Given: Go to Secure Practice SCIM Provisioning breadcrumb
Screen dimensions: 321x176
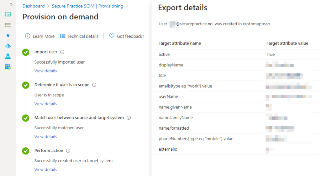Looking at the screenshot, I should (87, 6).
